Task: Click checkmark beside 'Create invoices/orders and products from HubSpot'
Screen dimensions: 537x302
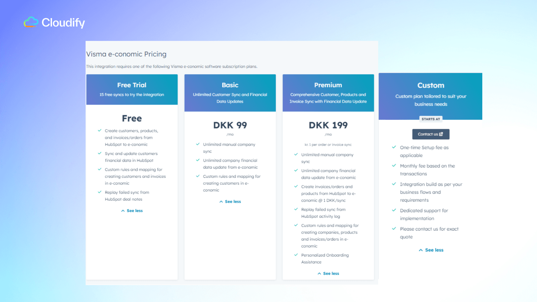Action: click(x=296, y=187)
